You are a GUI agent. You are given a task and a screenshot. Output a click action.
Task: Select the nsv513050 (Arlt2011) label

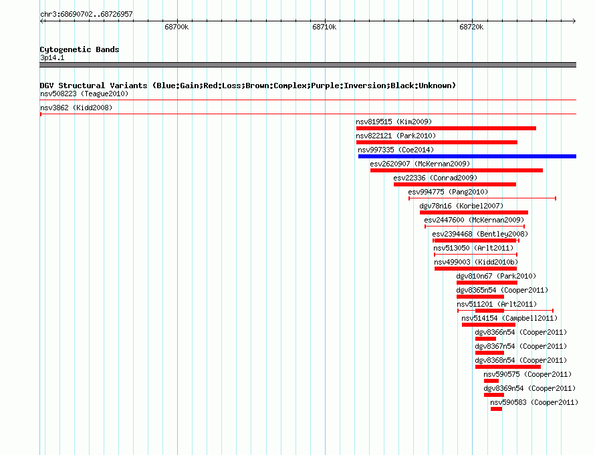[x=473, y=248]
